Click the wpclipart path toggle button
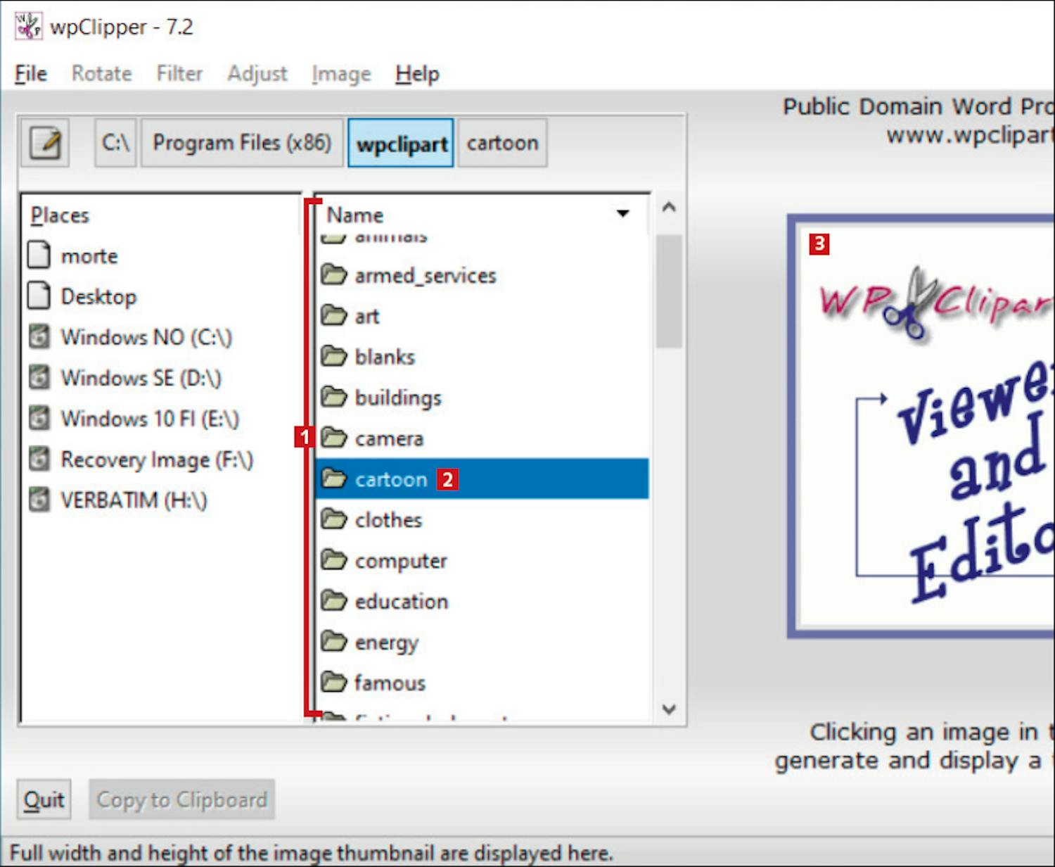 401,144
